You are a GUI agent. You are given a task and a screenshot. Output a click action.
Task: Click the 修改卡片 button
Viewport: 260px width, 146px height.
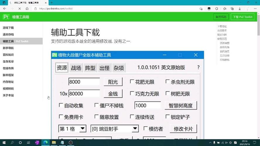click(x=183, y=129)
